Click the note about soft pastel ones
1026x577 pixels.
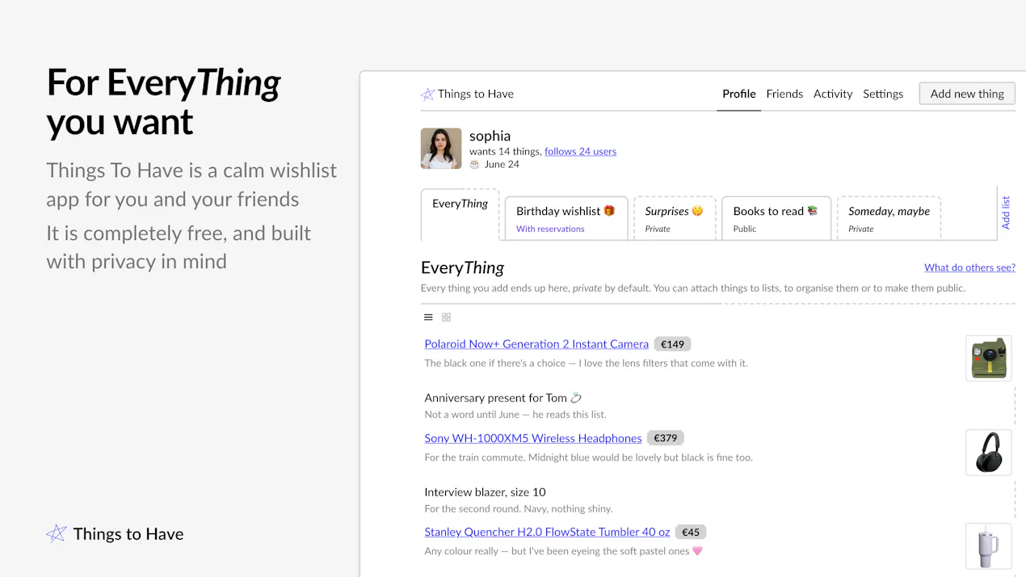pyautogui.click(x=564, y=551)
